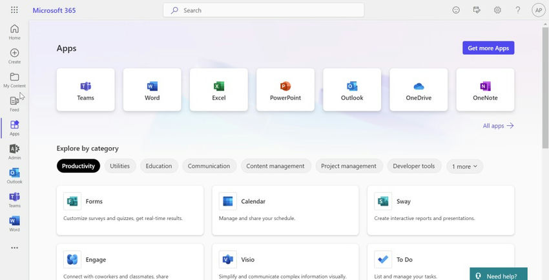The width and height of the screenshot is (549, 280).
Task: Click the 'Explore by category' heading
Action: click(88, 148)
